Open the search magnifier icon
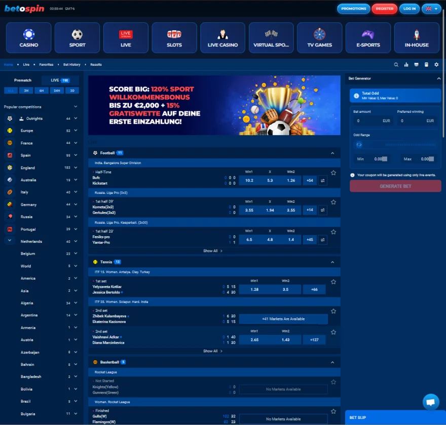 pyautogui.click(x=396, y=65)
